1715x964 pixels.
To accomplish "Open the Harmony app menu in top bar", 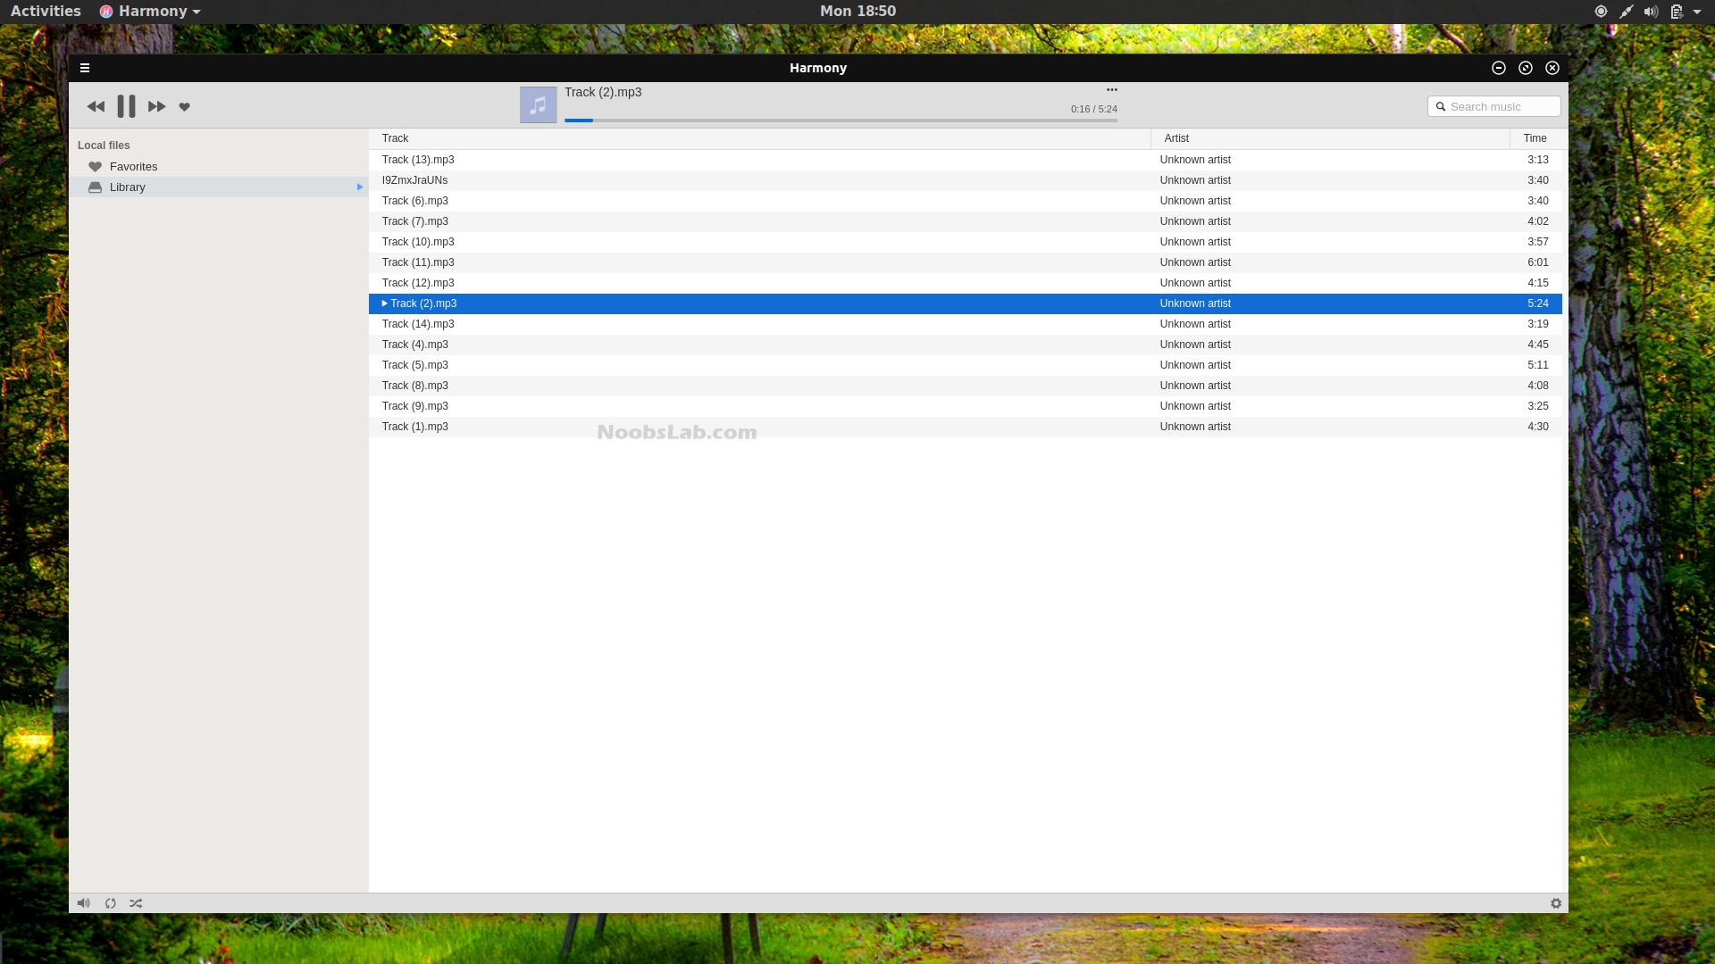I will [150, 12].
